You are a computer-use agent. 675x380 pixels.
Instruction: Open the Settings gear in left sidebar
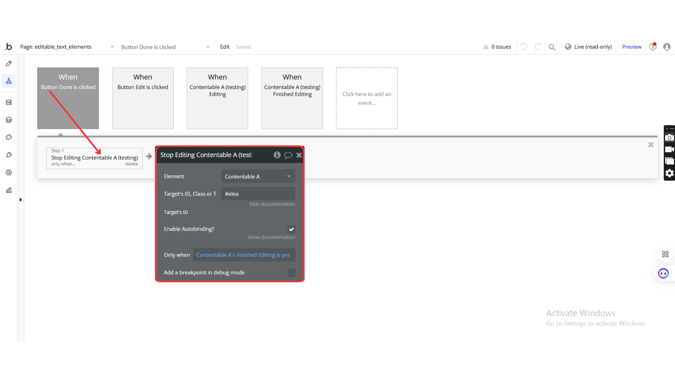(9, 173)
